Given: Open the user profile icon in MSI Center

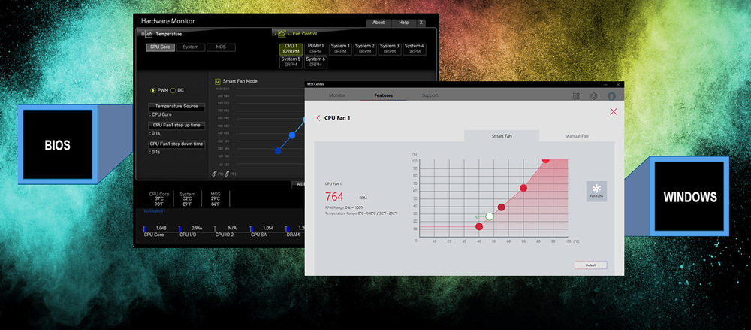Looking at the screenshot, I should click(x=611, y=96).
